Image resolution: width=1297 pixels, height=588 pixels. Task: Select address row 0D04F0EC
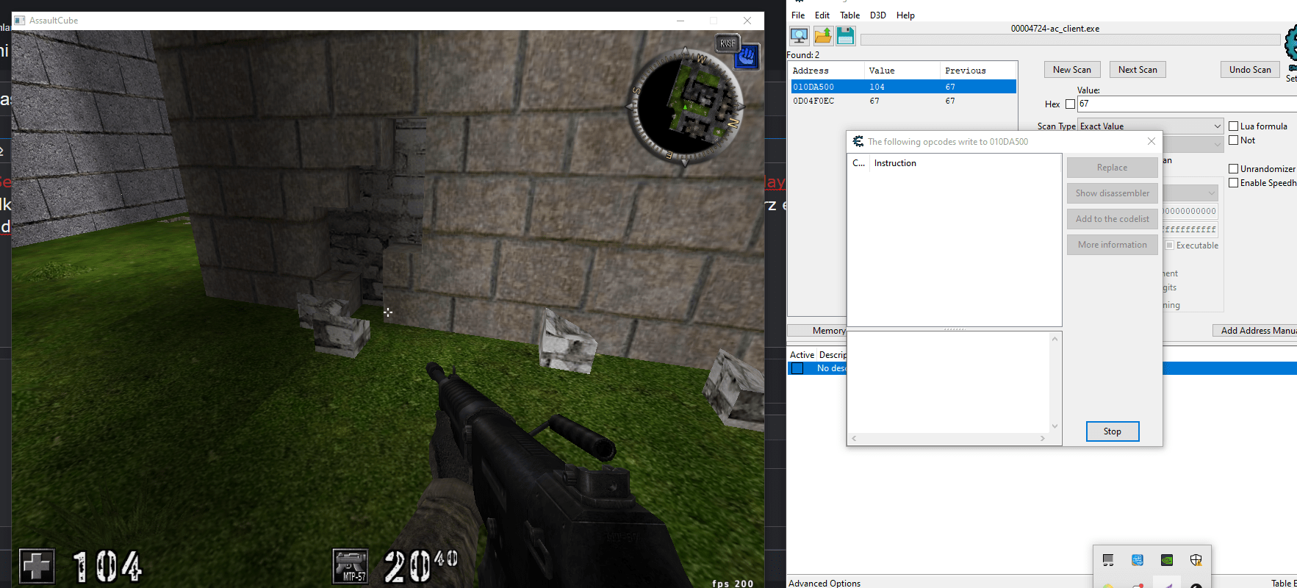[x=903, y=101]
